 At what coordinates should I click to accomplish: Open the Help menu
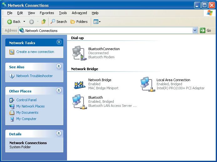point(95,13)
